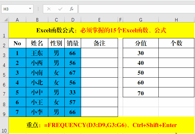Click the FREQUENCY formula note cell
This screenshot has width=195, height=134.
(x=102, y=125)
